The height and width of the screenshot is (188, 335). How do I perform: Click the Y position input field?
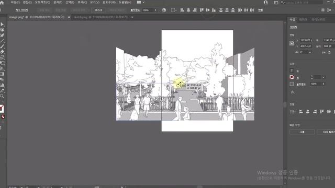point(306,46)
